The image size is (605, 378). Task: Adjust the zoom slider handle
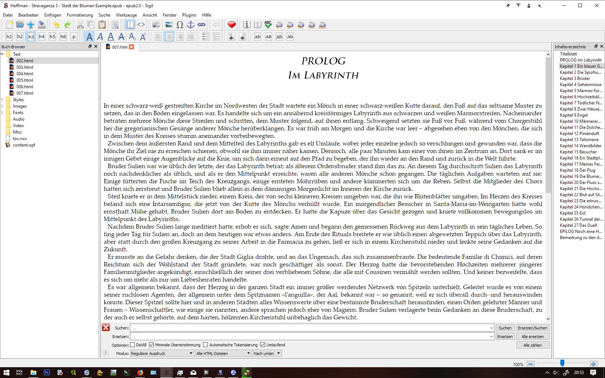(x=562, y=363)
